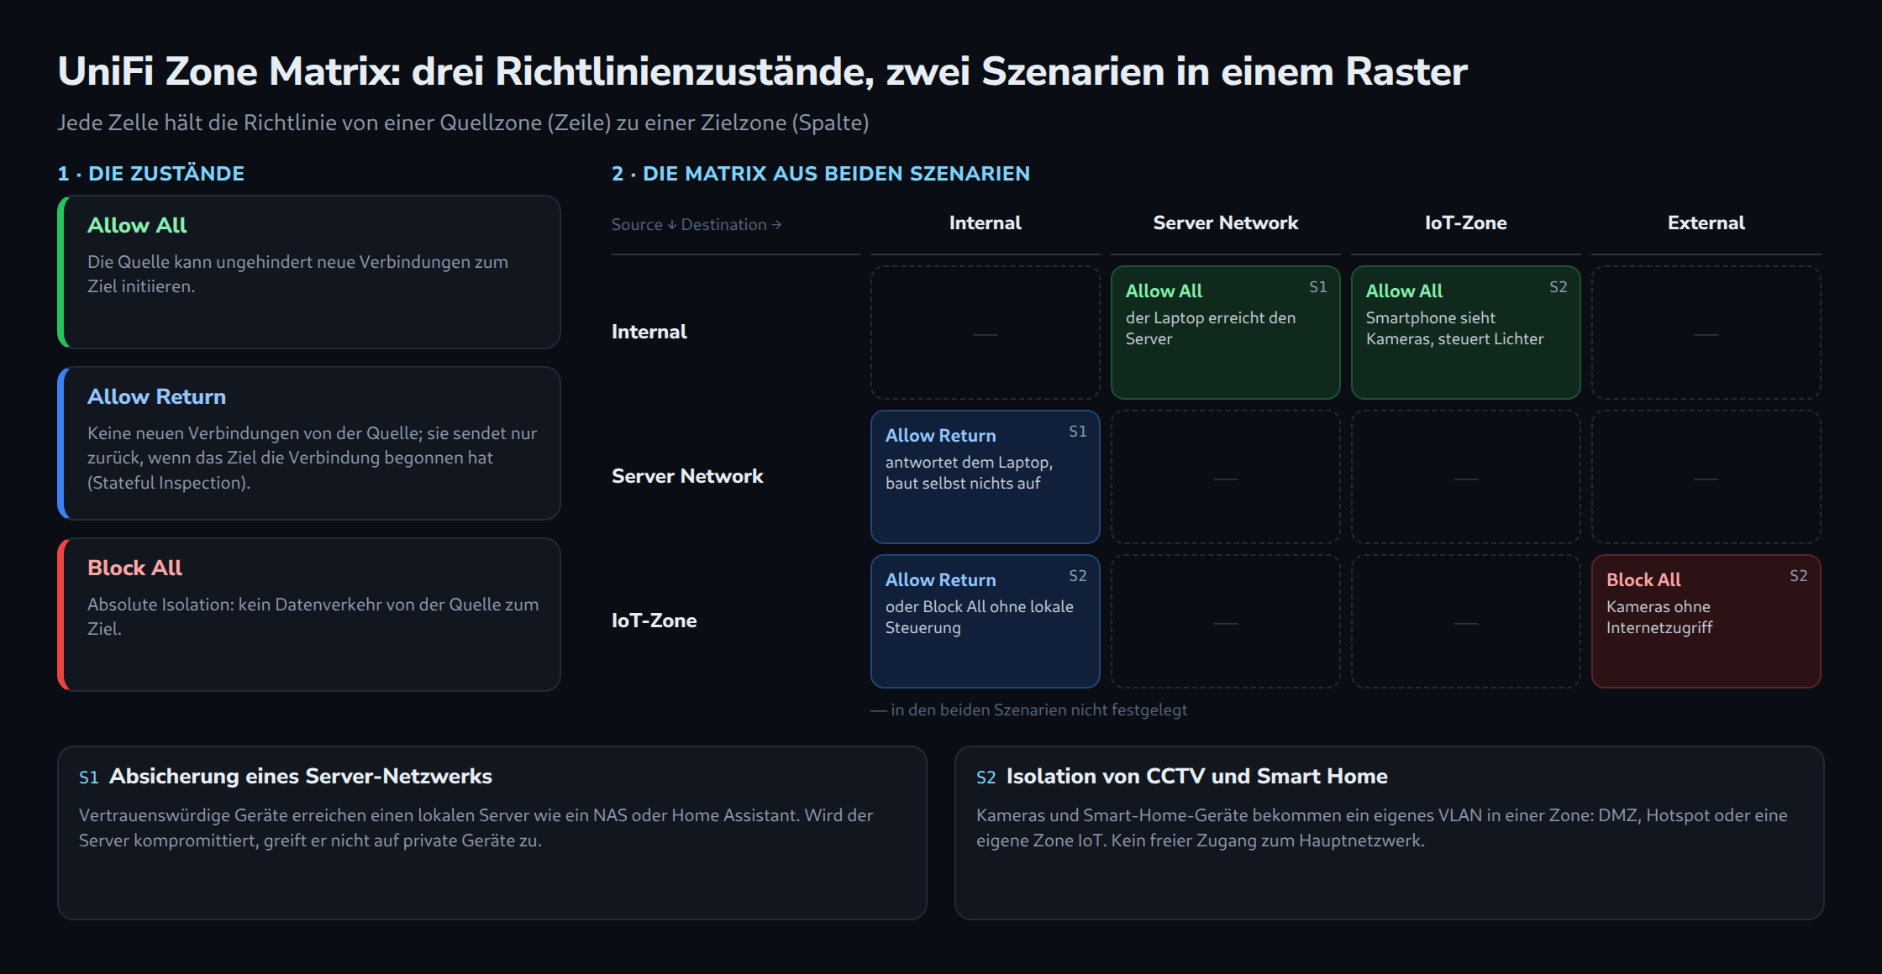The width and height of the screenshot is (1882, 974).
Task: Select the Block All state card
Action: click(x=309, y=615)
